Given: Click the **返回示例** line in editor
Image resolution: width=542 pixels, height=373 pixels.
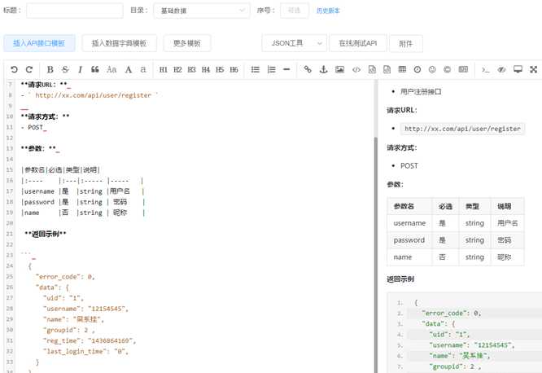Looking at the screenshot, I should (46, 234).
